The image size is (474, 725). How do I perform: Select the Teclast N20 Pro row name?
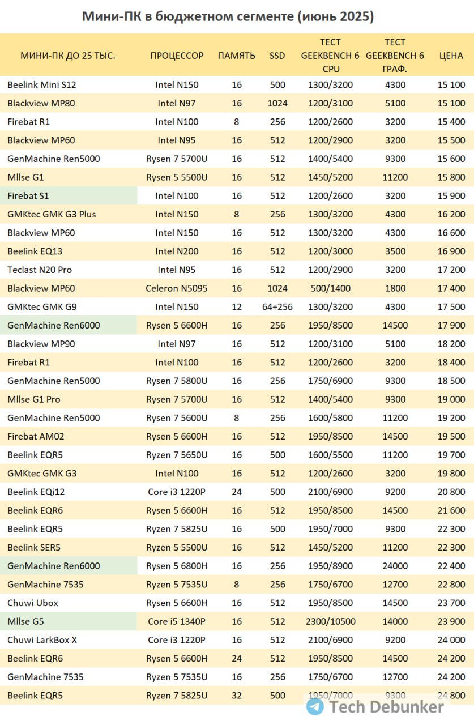click(x=40, y=270)
